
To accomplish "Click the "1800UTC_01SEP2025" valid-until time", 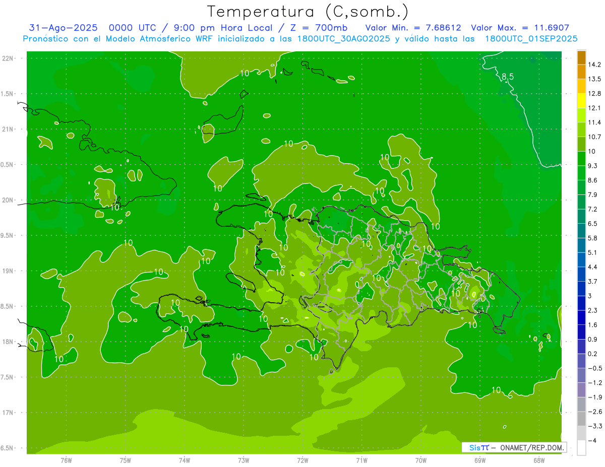I will pos(530,39).
